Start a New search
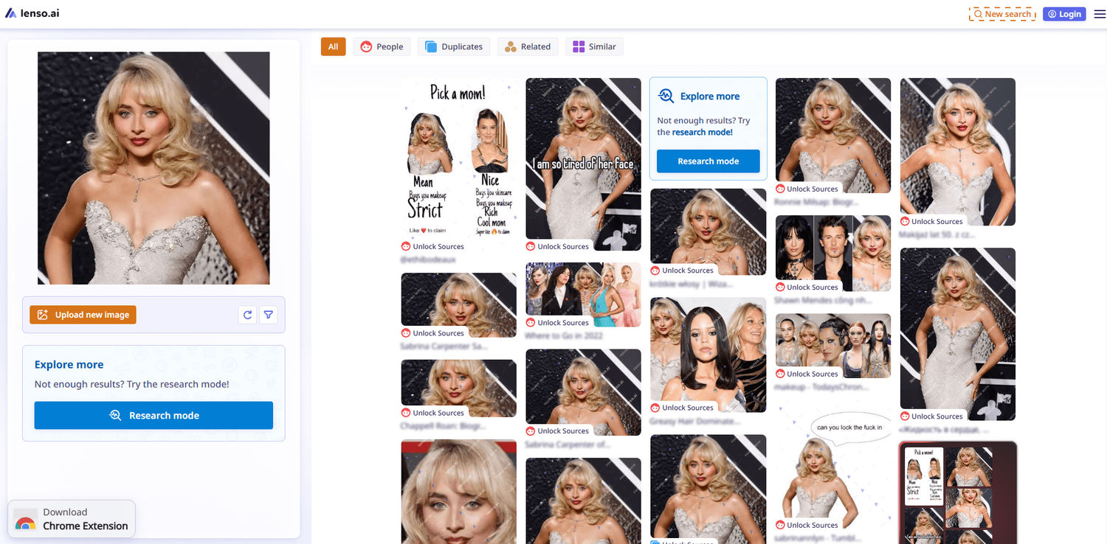The height and width of the screenshot is (544, 1107). pos(1001,13)
